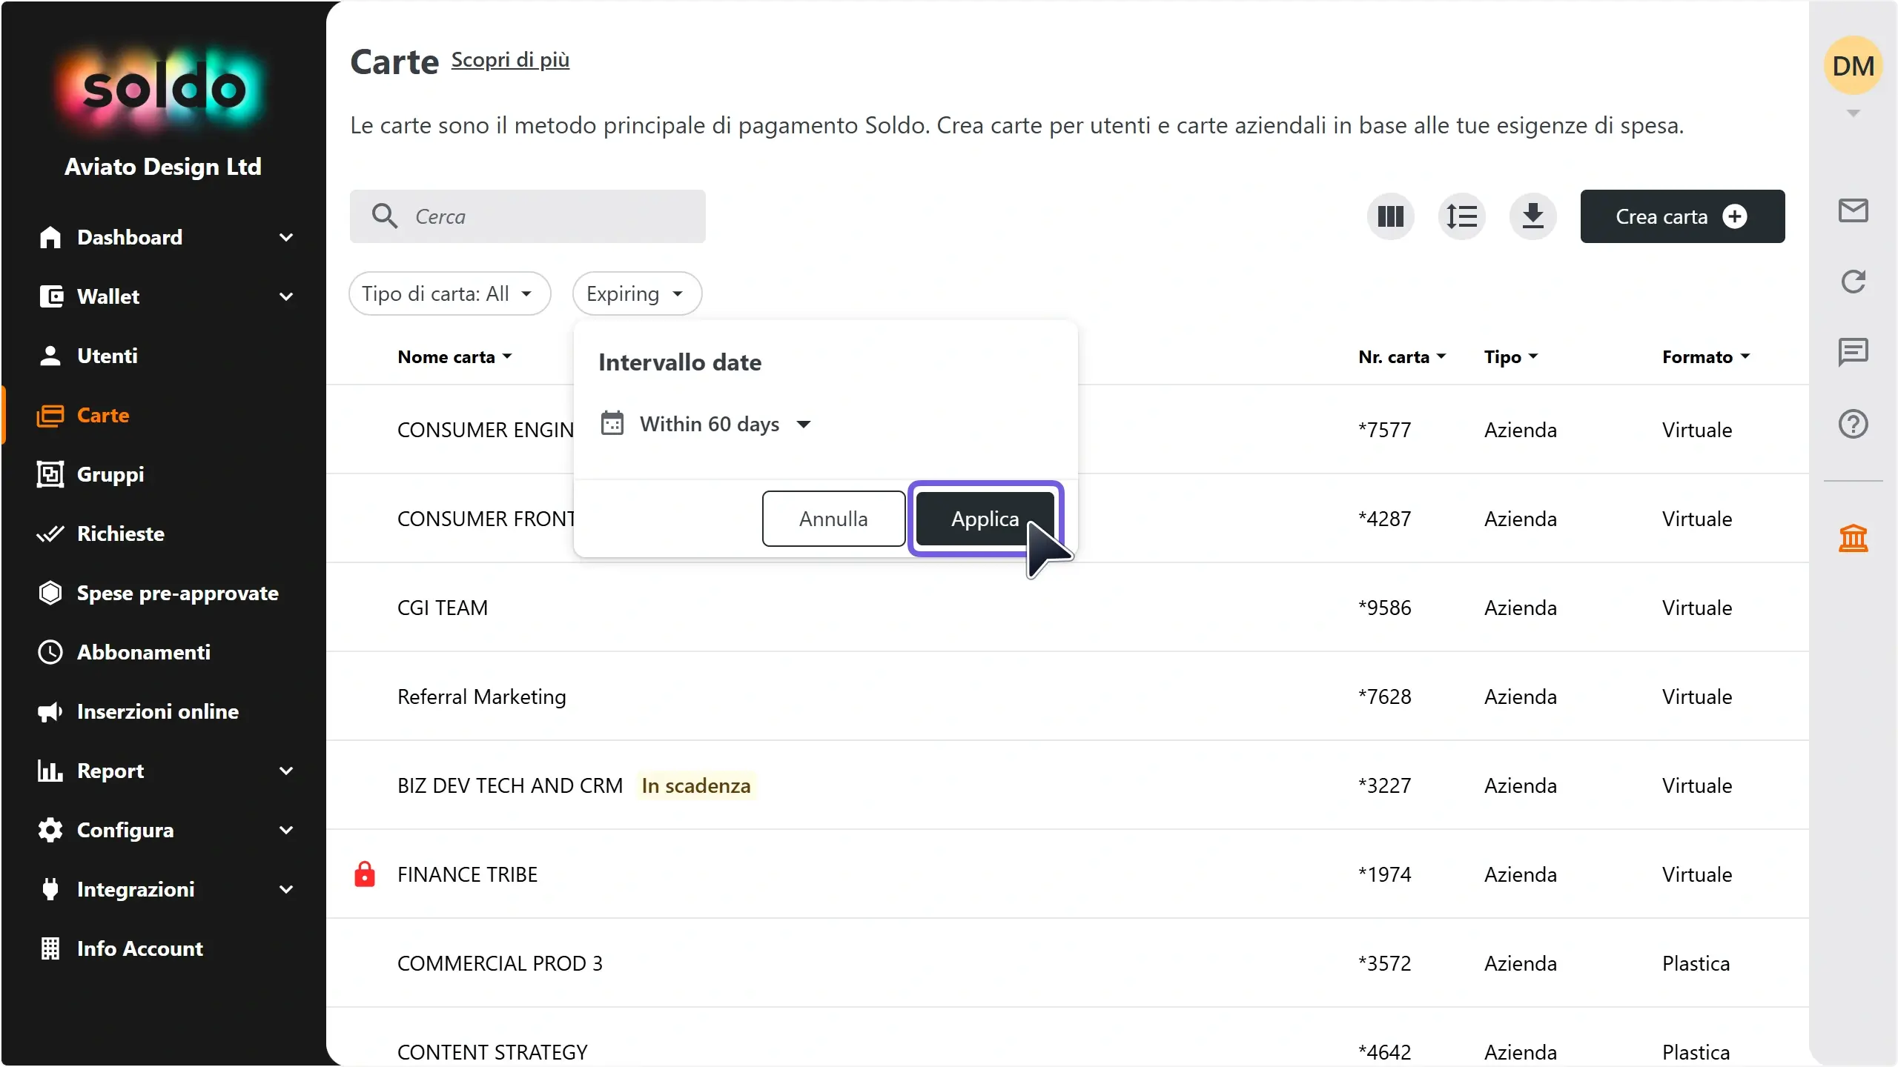This screenshot has height=1067, width=1898.
Task: Open the help question mark icon
Action: point(1853,424)
